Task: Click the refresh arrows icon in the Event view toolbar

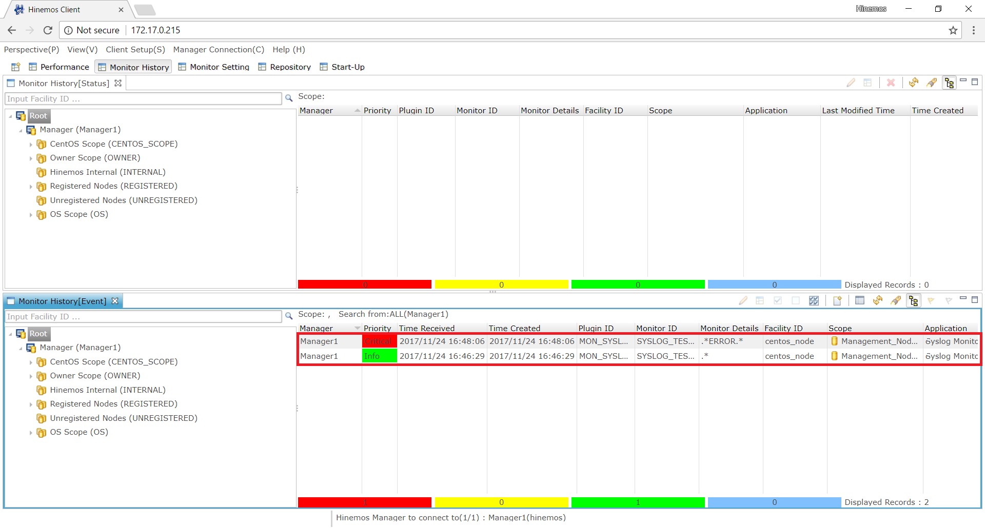Action: pos(878,300)
